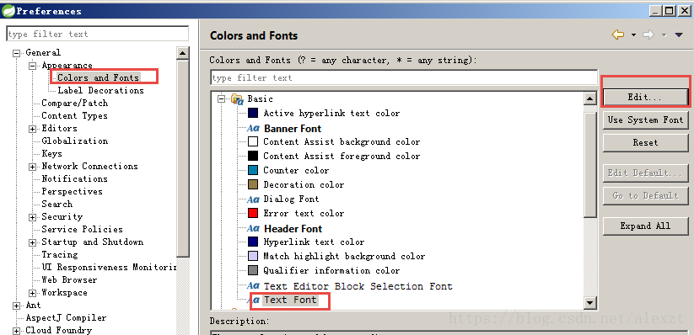Click the Use System Font button
694x335 pixels.
(645, 120)
